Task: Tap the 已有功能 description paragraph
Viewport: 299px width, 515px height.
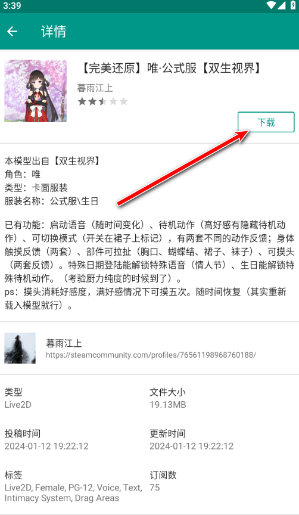Action: coord(149,265)
